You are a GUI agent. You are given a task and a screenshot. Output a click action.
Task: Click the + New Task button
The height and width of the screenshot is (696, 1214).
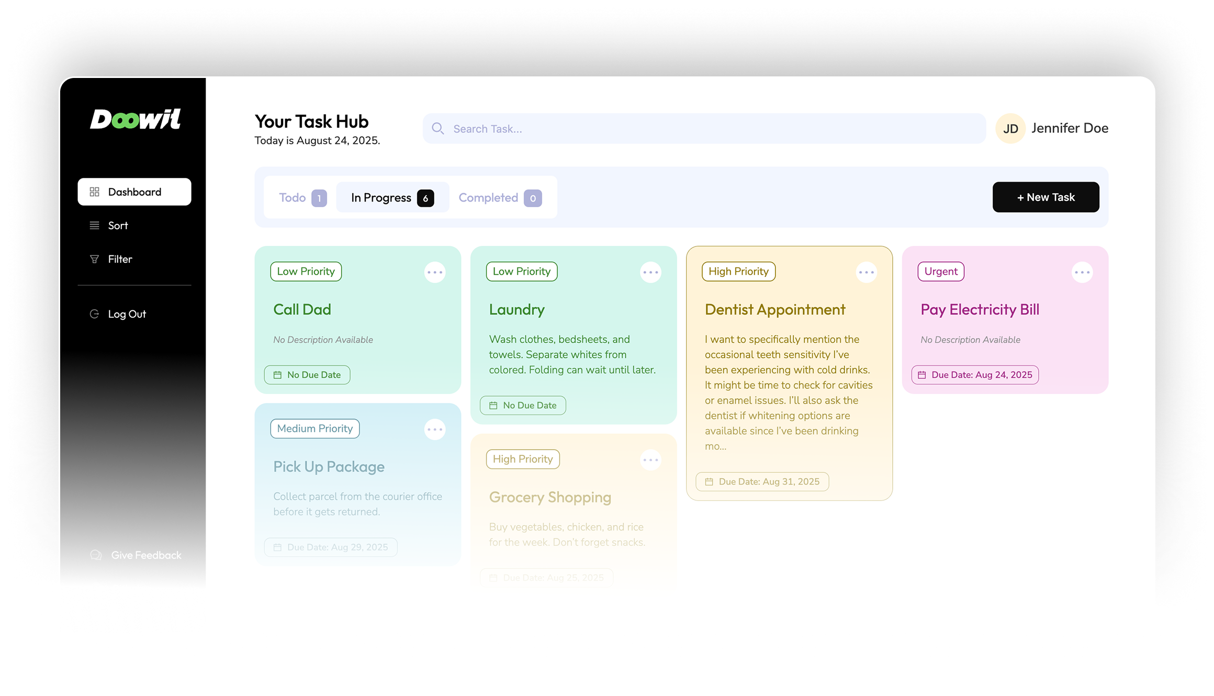pyautogui.click(x=1046, y=197)
